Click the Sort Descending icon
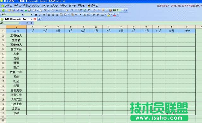 pos(99,10)
